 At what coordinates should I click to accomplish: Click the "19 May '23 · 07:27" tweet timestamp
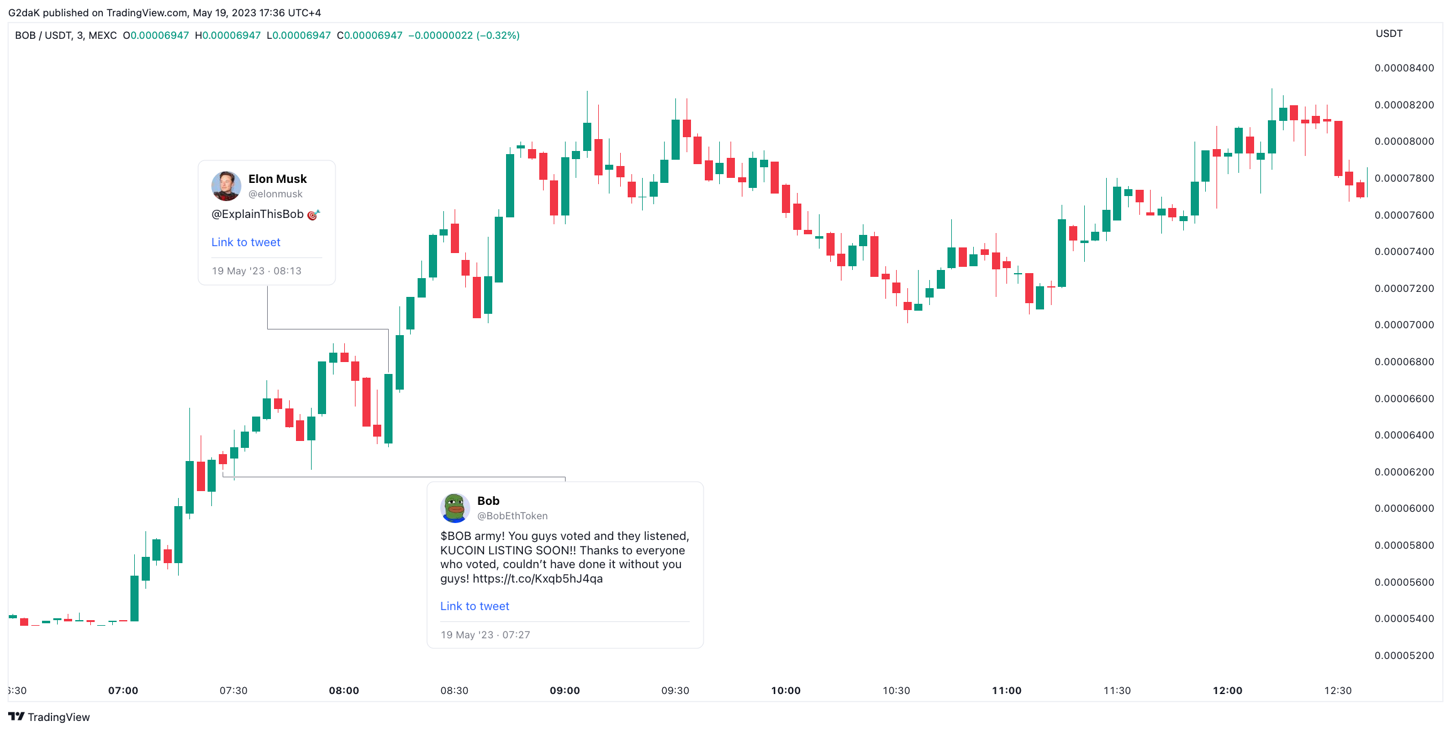point(485,635)
